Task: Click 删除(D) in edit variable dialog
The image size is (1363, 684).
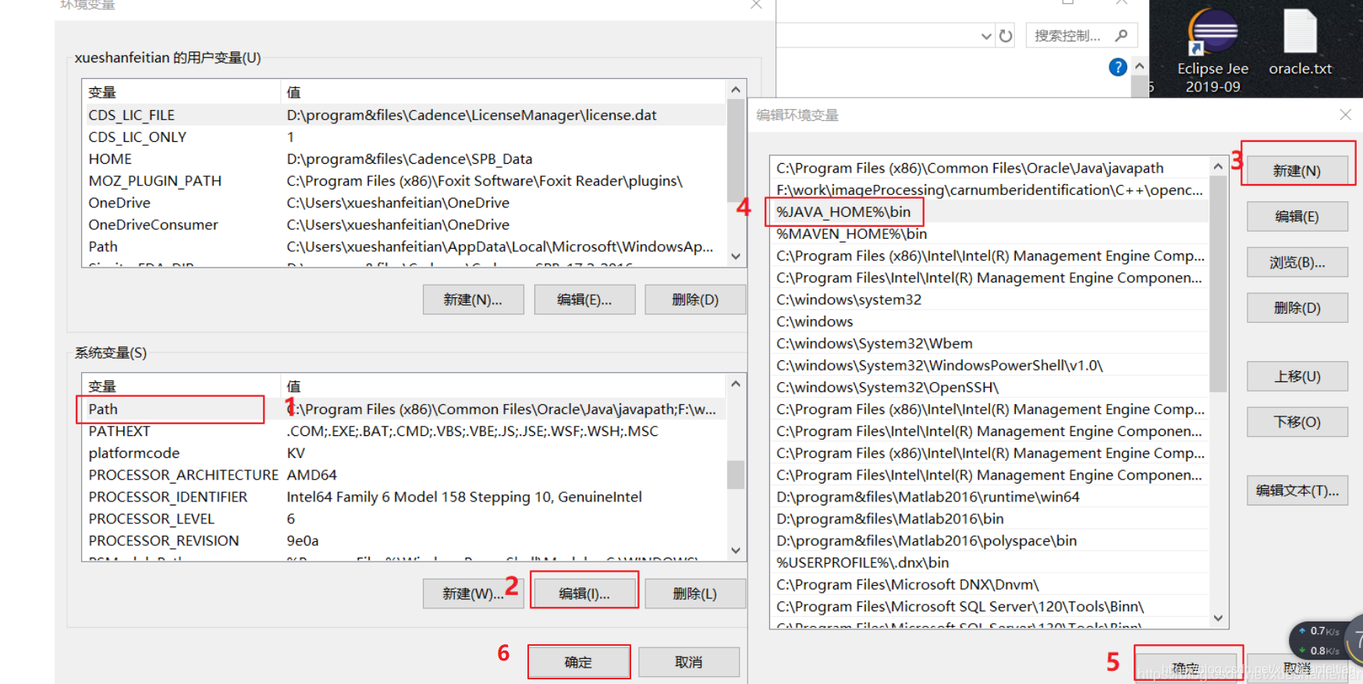Action: 1297,307
